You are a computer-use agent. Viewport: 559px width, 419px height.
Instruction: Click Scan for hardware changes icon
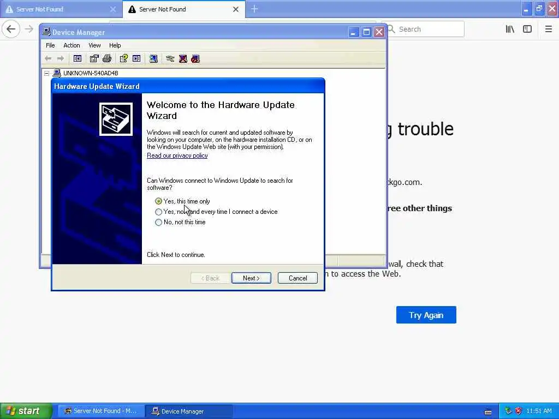coord(153,58)
